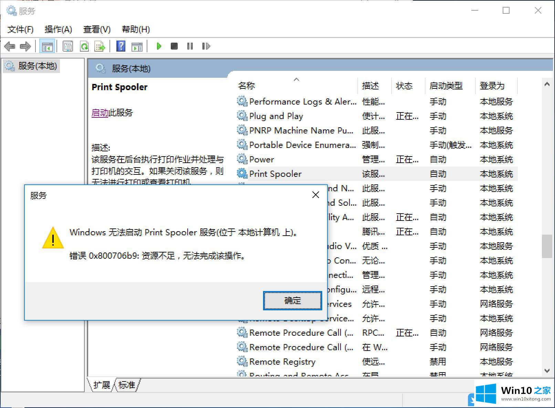Click the scrollbar down arrow
Image resolution: width=555 pixels, height=408 pixels.
[x=547, y=371]
